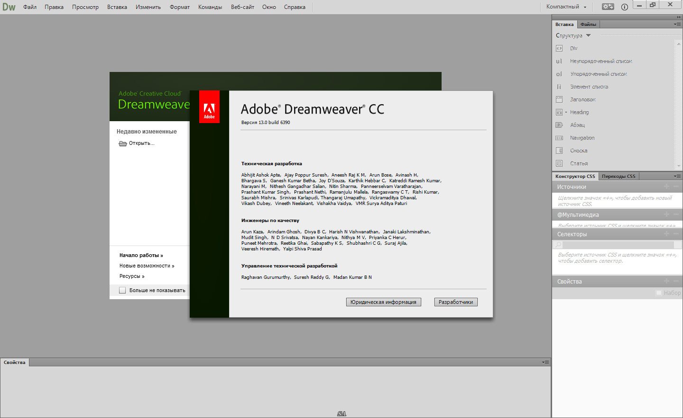
Task: Select the Конструктор CSS tab
Action: [x=575, y=176]
